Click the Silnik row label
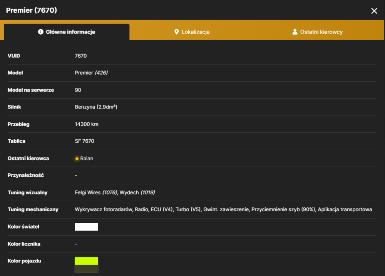The height and width of the screenshot is (276, 385). click(x=14, y=107)
